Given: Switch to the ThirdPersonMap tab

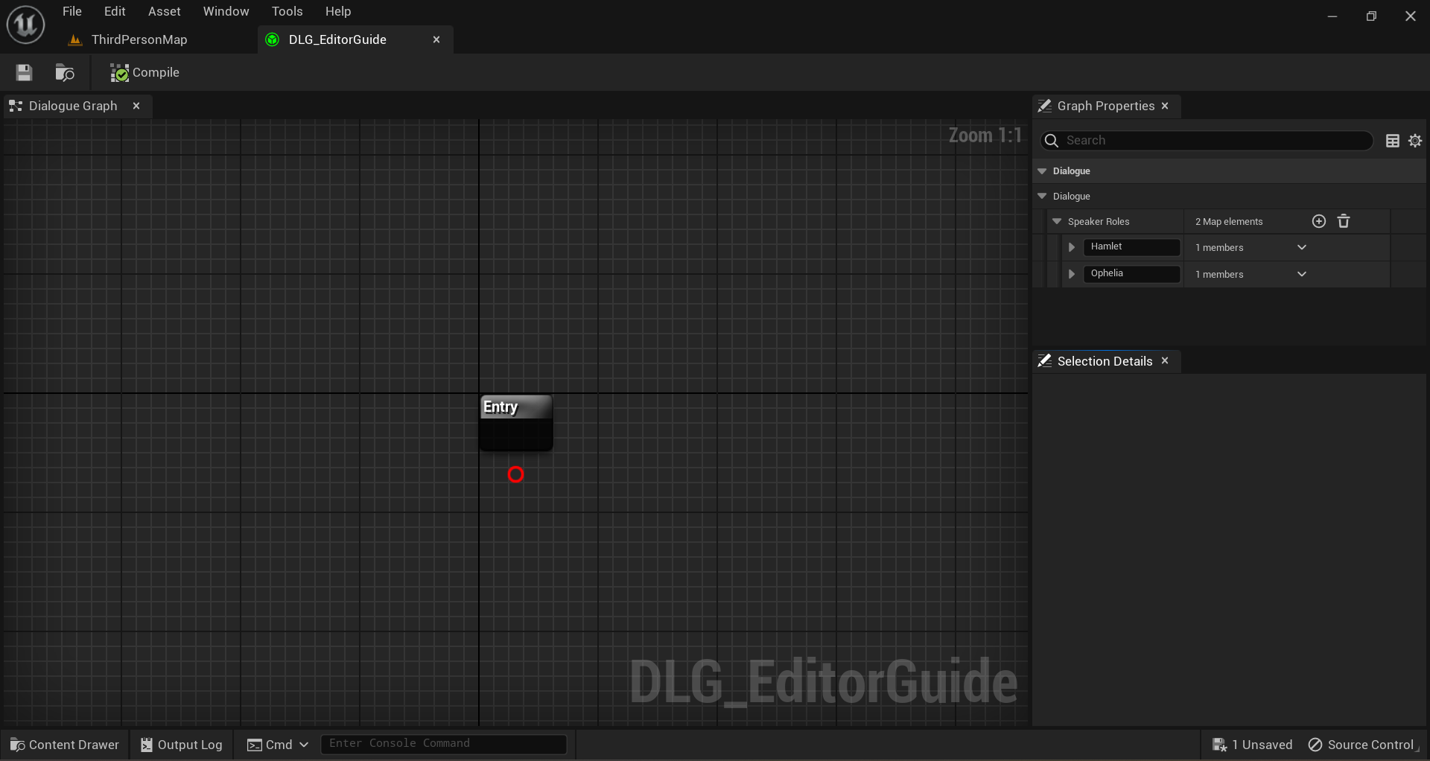Looking at the screenshot, I should pyautogui.click(x=139, y=39).
